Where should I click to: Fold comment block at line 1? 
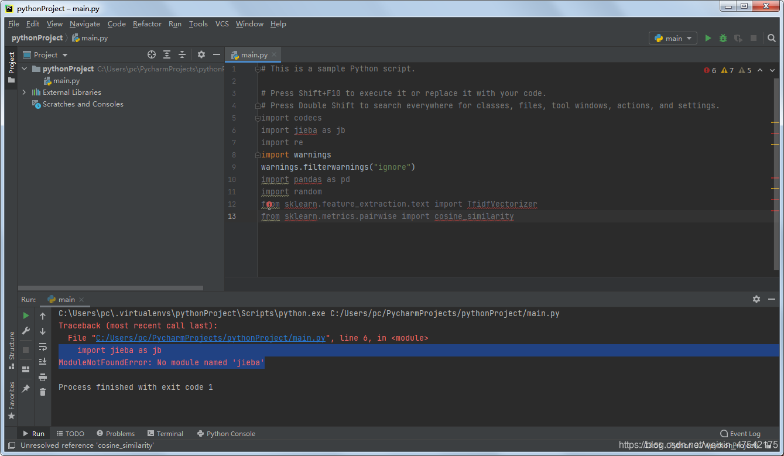(x=258, y=69)
